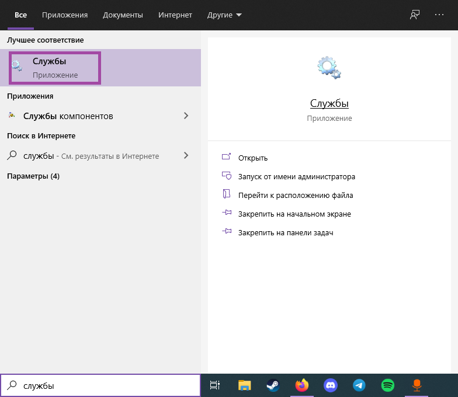The image size is (458, 397).
Task: Switch to the Все tab
Action: (x=21, y=15)
